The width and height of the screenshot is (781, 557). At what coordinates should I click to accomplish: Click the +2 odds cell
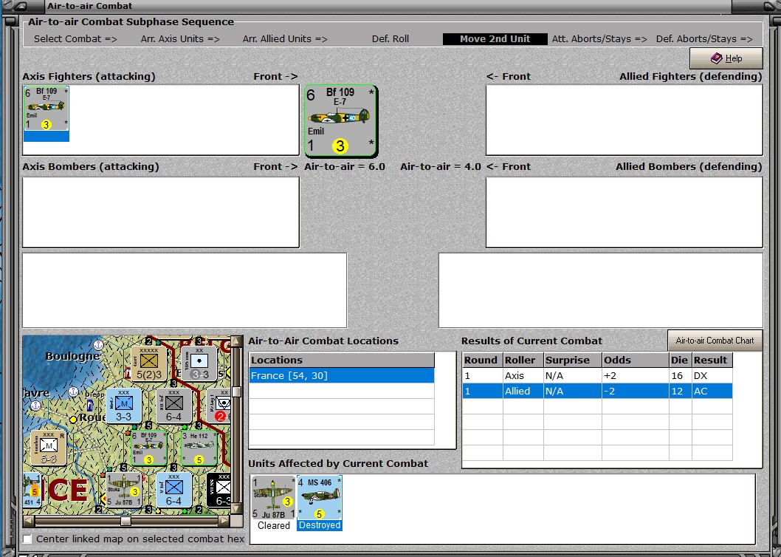tap(635, 375)
